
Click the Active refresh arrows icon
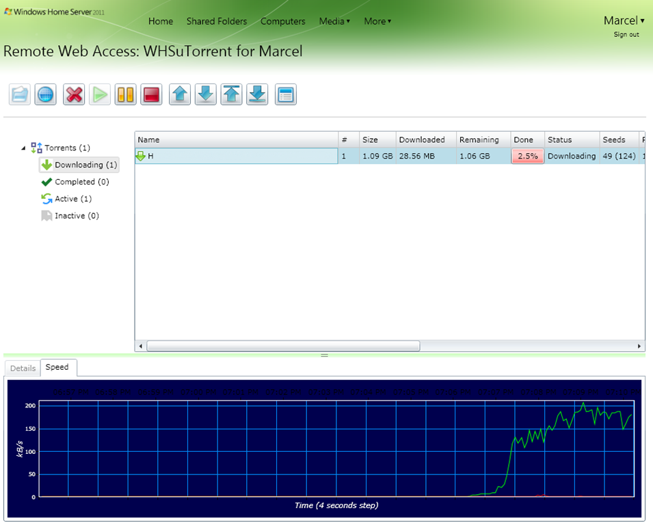tap(46, 199)
